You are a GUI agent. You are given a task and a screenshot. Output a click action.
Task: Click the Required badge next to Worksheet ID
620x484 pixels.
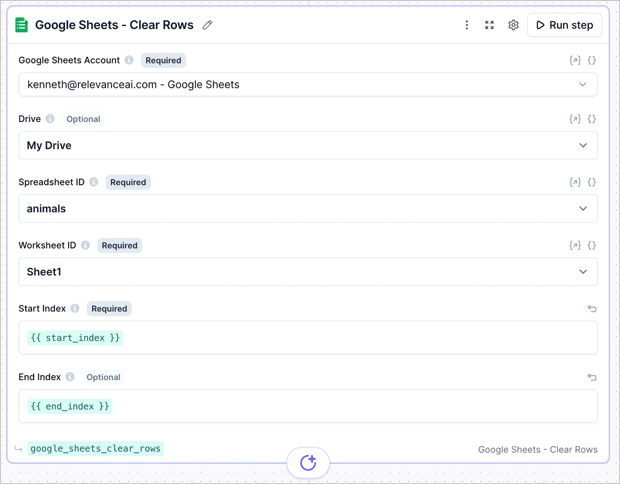[120, 245]
